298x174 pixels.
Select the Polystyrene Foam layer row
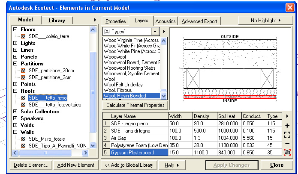[x=192, y=145]
